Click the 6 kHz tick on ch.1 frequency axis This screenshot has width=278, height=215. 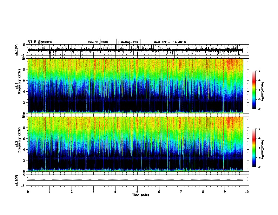pyautogui.click(x=25, y=80)
